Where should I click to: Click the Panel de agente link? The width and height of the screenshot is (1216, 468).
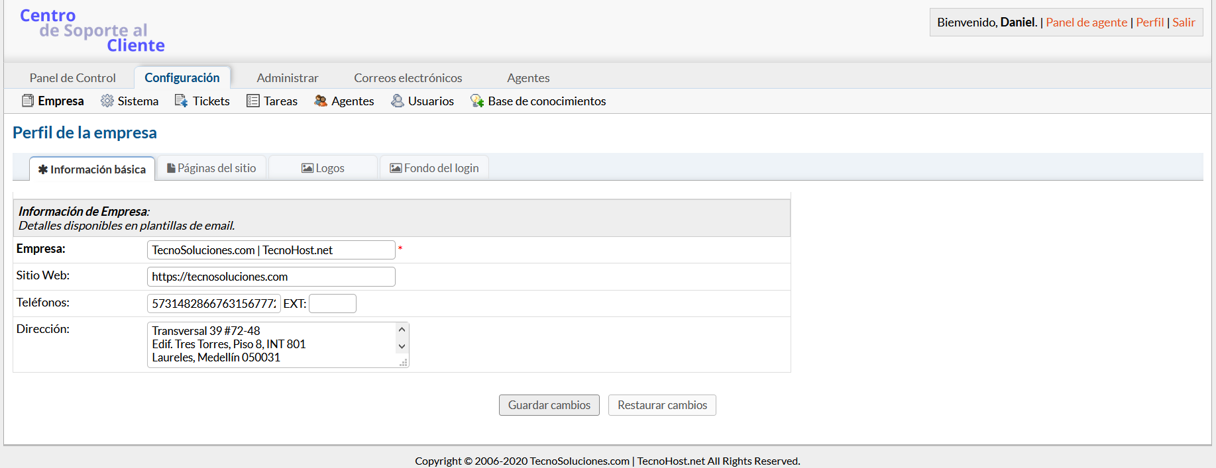click(1086, 23)
